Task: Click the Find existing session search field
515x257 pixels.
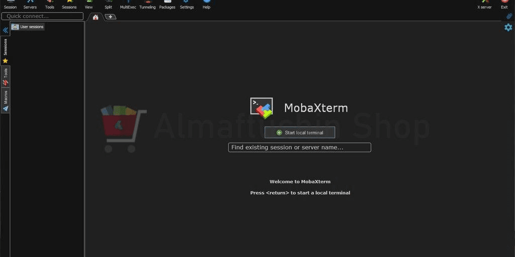Action: [300, 147]
